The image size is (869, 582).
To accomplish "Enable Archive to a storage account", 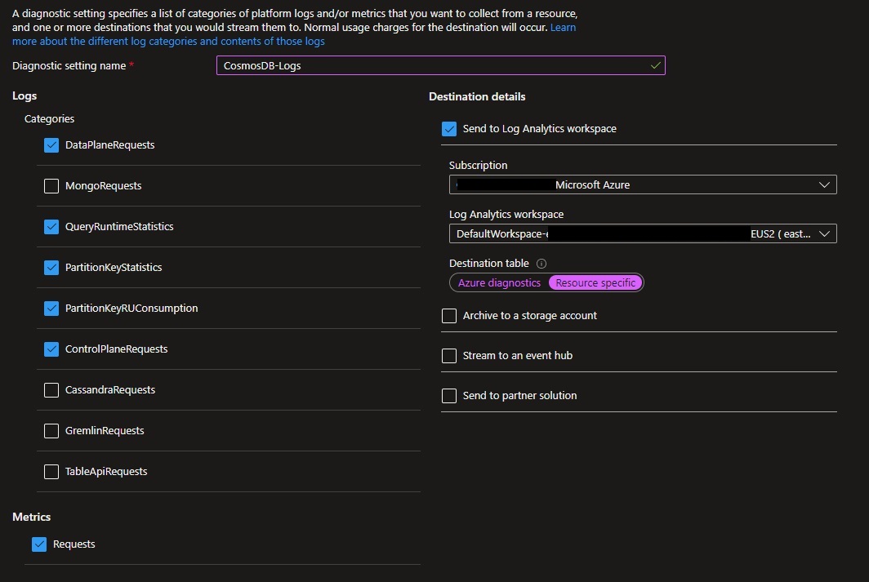I will click(x=449, y=316).
